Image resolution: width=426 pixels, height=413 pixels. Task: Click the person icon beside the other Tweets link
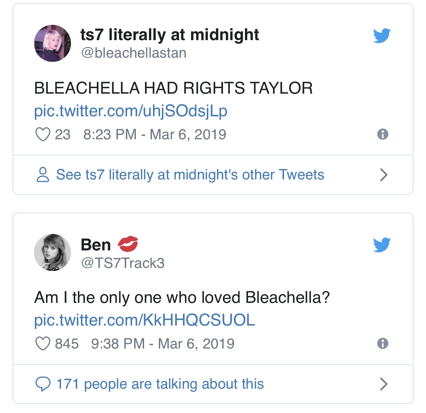[43, 175]
